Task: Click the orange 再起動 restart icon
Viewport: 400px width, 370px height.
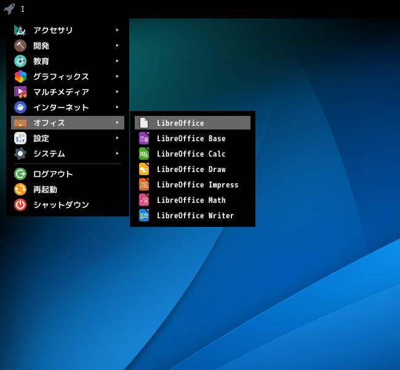Action: click(20, 189)
